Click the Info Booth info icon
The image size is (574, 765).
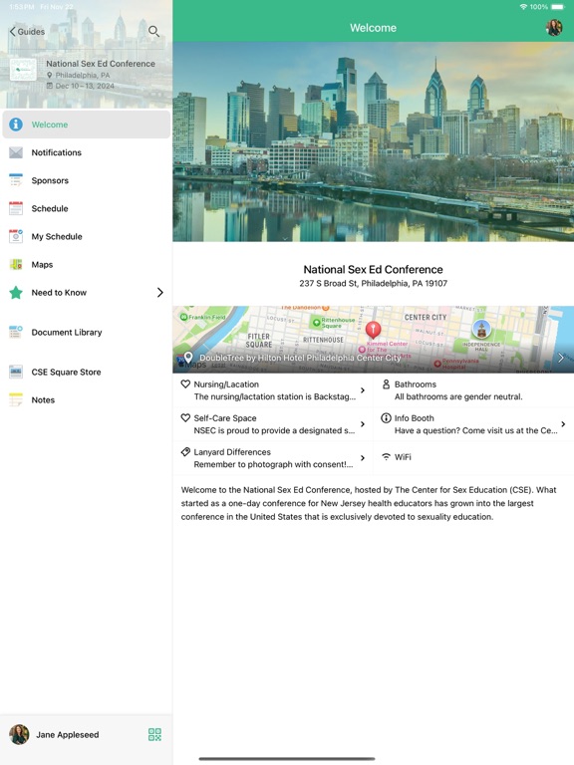(386, 417)
